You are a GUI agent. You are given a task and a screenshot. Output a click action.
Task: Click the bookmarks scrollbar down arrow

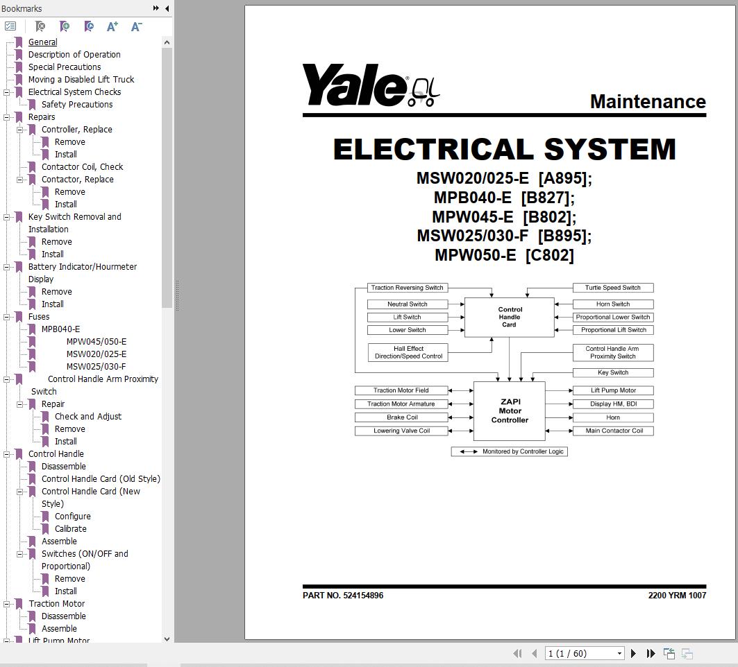167,639
